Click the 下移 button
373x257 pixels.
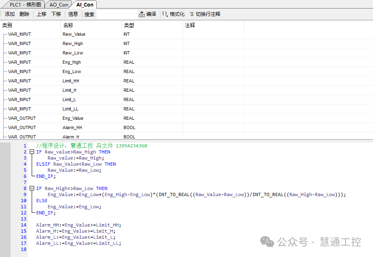click(56, 14)
